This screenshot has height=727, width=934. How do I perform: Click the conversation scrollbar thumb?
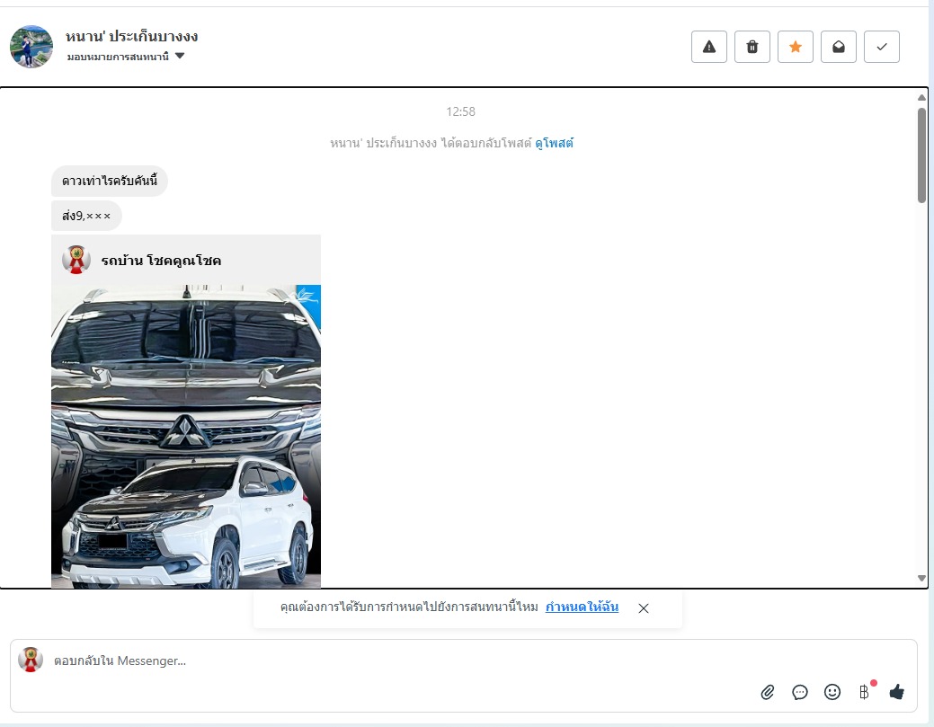click(921, 155)
